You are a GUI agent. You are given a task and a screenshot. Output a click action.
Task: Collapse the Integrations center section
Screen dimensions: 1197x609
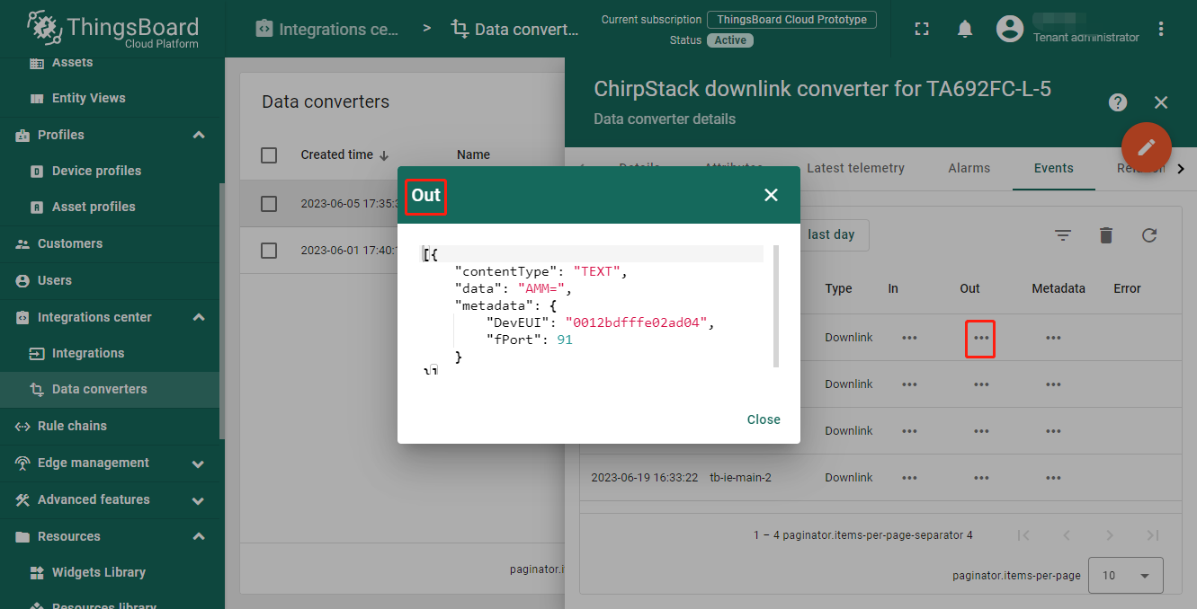click(x=199, y=317)
